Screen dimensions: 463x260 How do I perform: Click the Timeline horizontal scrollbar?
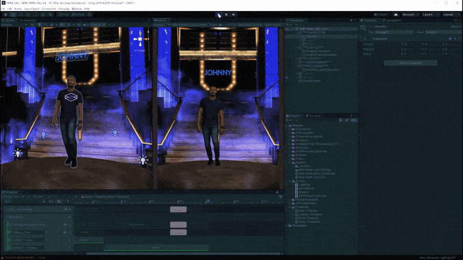tap(183, 253)
